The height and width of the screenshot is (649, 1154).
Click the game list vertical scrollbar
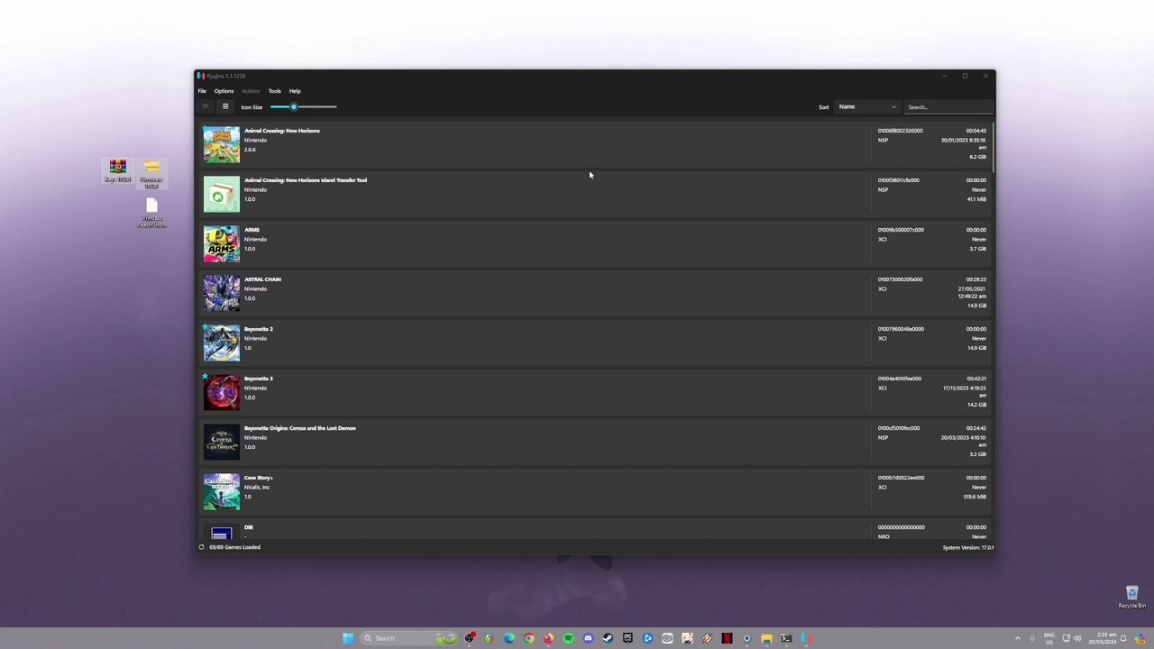point(994,147)
